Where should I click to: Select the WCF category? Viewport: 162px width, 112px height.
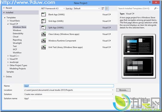[x=15, y=49]
